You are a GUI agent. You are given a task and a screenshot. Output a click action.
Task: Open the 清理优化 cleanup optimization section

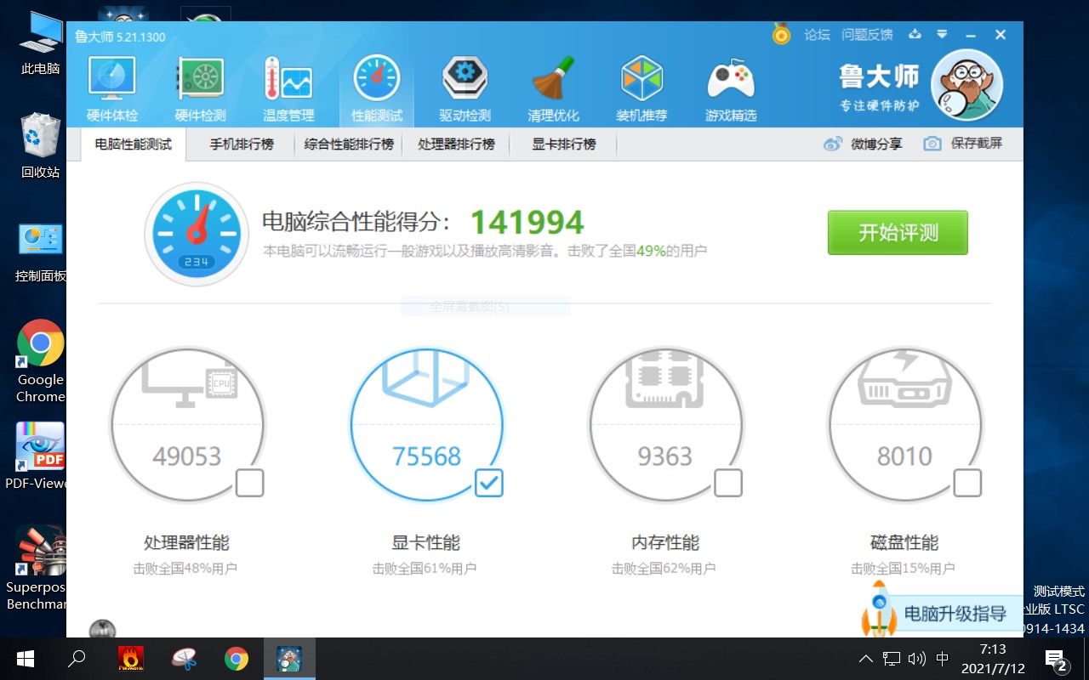(553, 88)
